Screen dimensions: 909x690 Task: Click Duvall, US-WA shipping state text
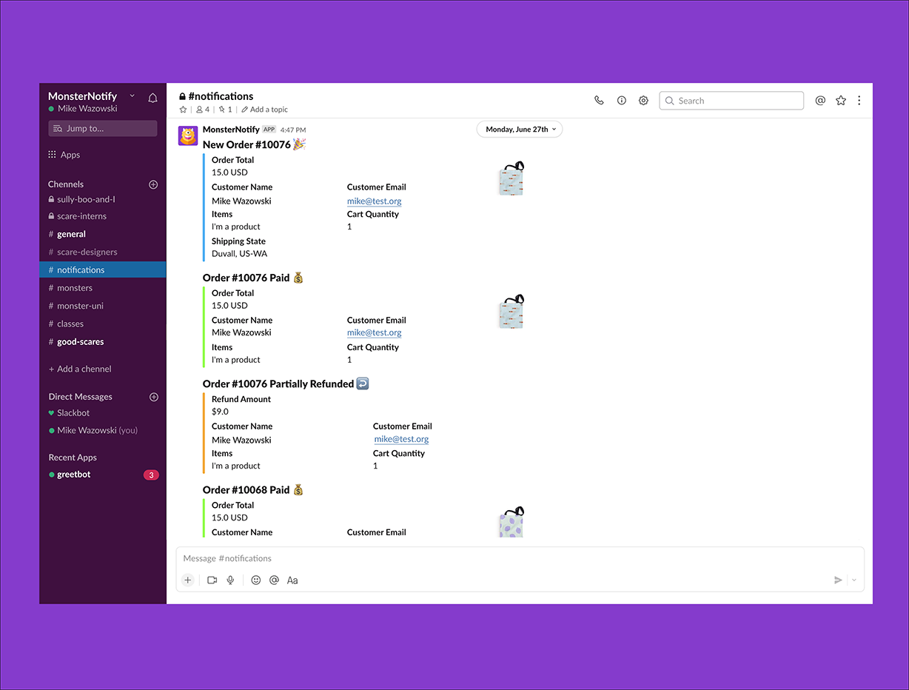point(240,253)
